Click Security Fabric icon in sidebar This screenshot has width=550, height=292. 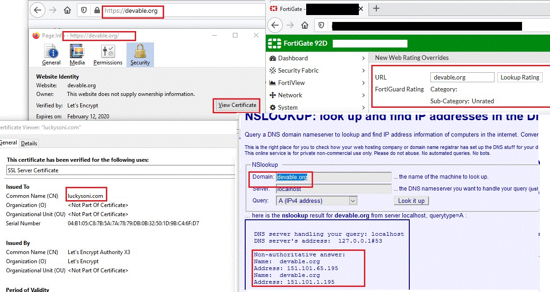click(273, 70)
